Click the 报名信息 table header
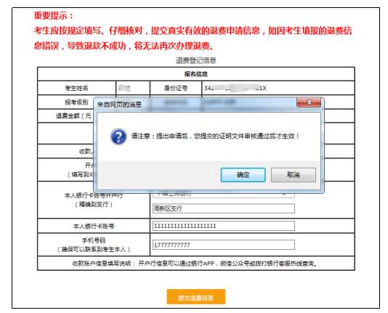Image resolution: width=388 pixels, height=313 pixels. (x=196, y=74)
